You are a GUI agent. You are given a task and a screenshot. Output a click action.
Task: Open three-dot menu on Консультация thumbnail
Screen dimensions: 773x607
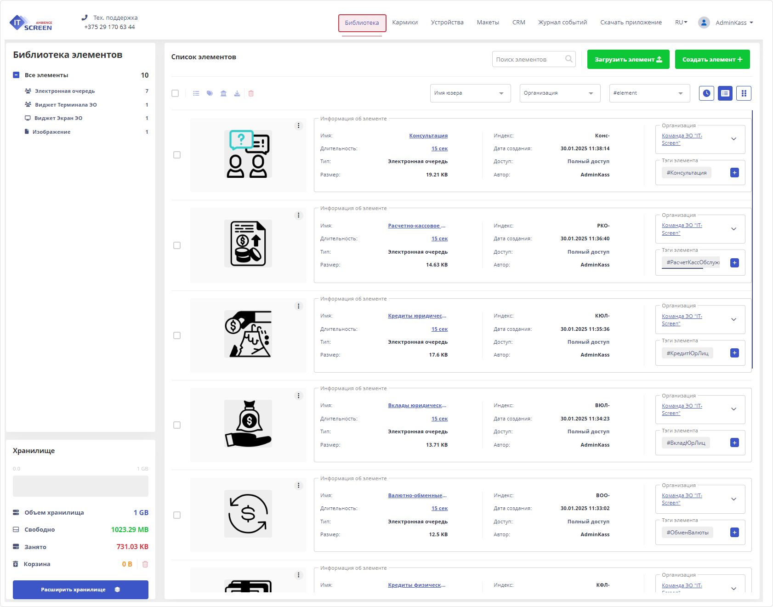(x=299, y=126)
